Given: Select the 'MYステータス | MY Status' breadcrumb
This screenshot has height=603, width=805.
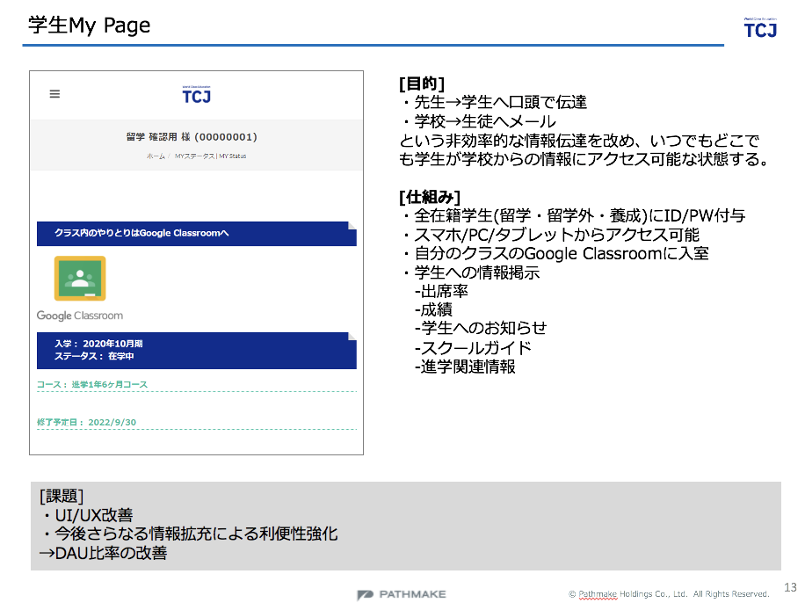Looking at the screenshot, I should pyautogui.click(x=210, y=156).
